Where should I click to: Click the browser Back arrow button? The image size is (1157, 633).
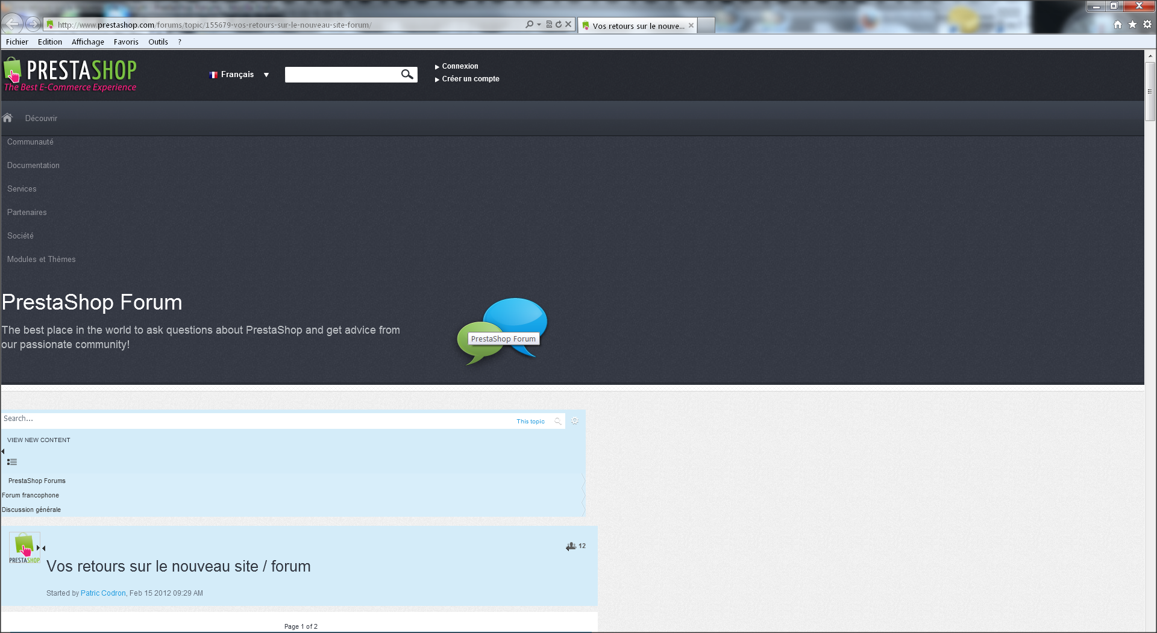12,24
